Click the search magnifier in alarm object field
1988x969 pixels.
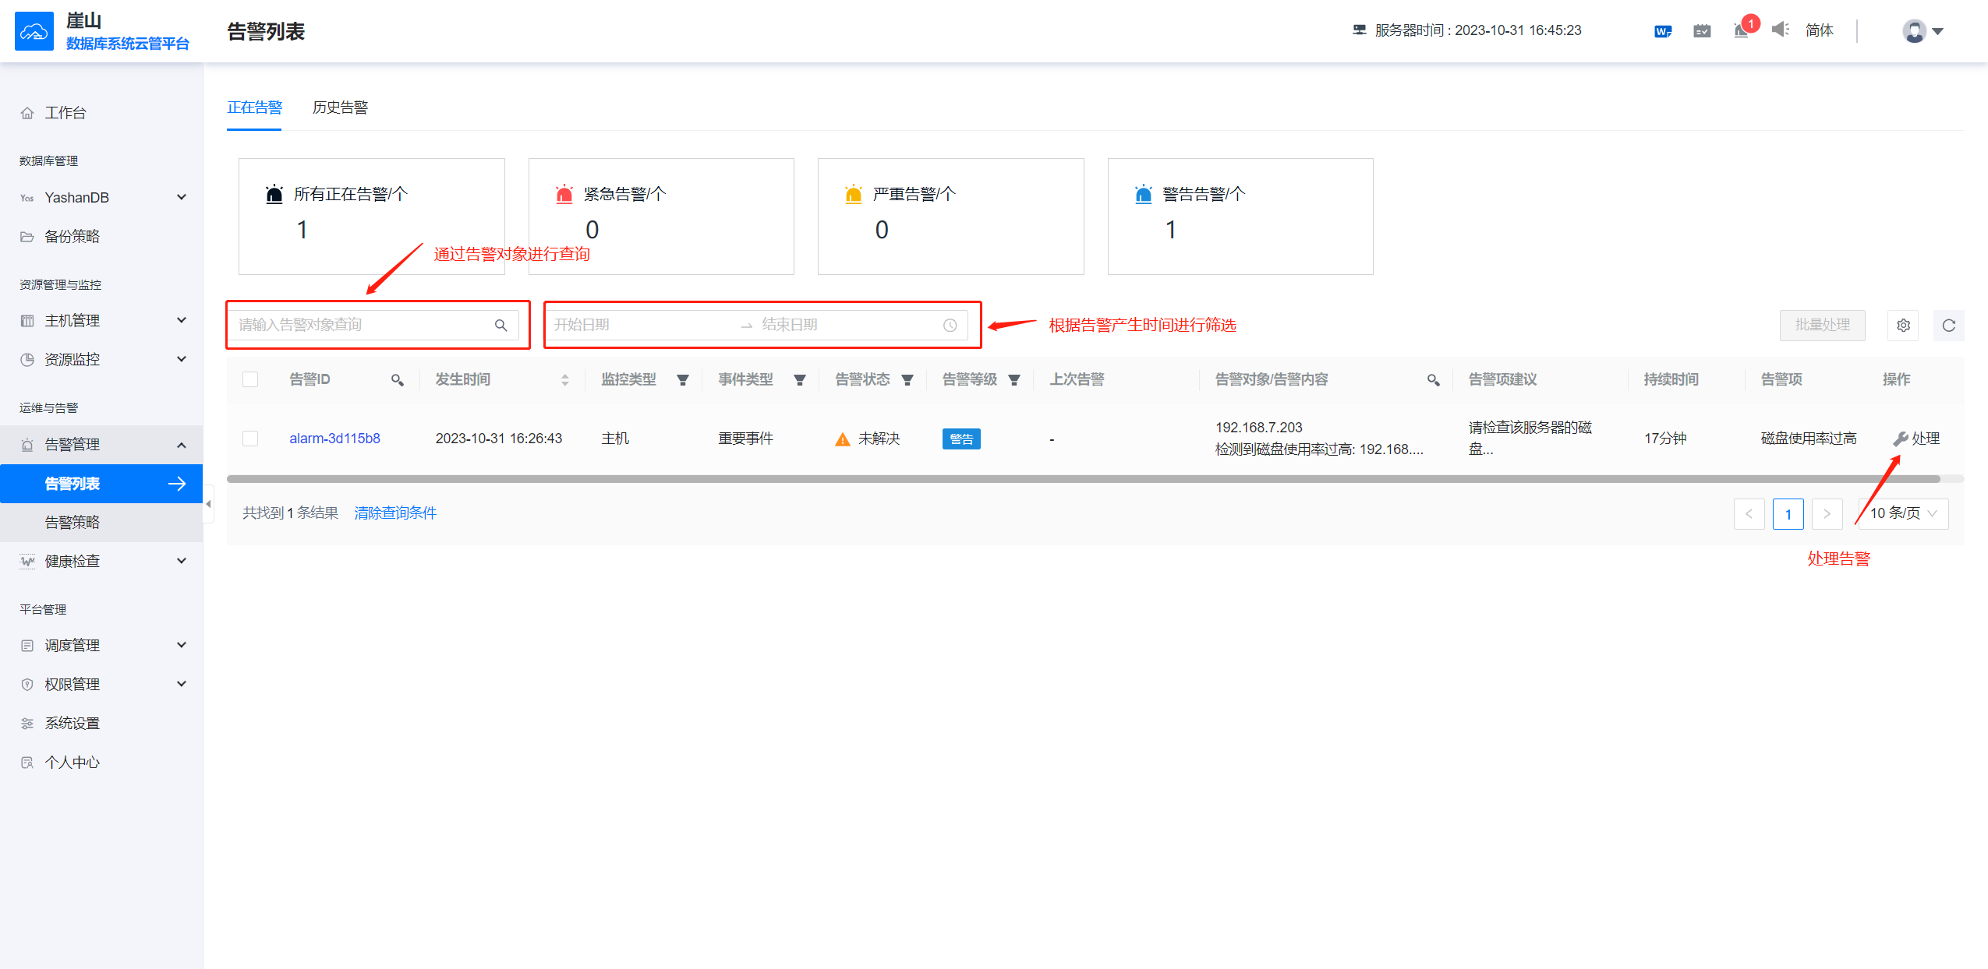(x=501, y=324)
